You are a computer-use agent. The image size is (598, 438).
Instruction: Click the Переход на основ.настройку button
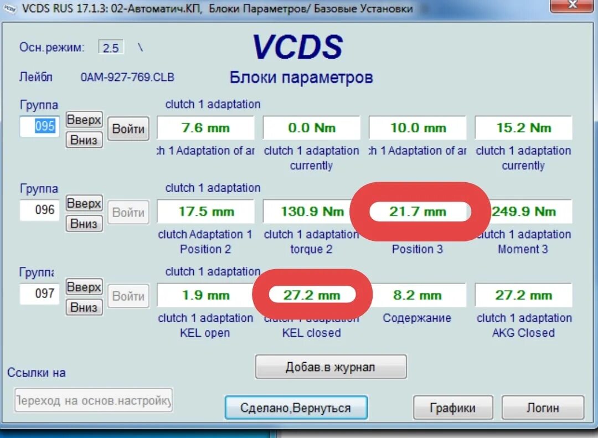94,400
